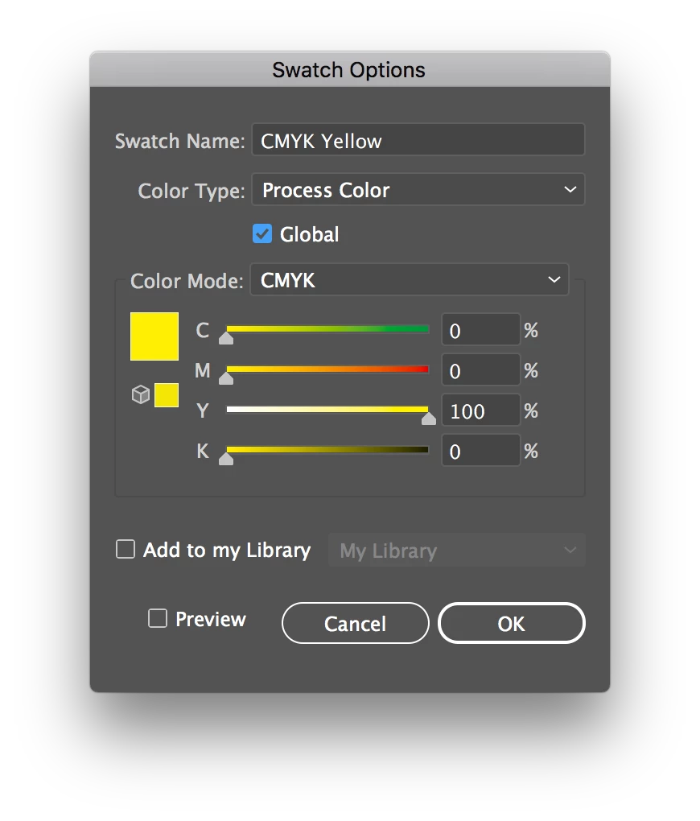Click the small web-safe yellow swatch

(167, 395)
